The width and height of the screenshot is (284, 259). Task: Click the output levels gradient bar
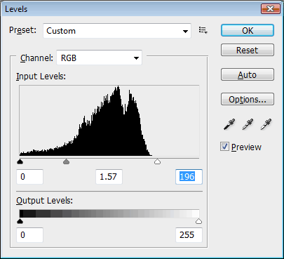(109, 213)
